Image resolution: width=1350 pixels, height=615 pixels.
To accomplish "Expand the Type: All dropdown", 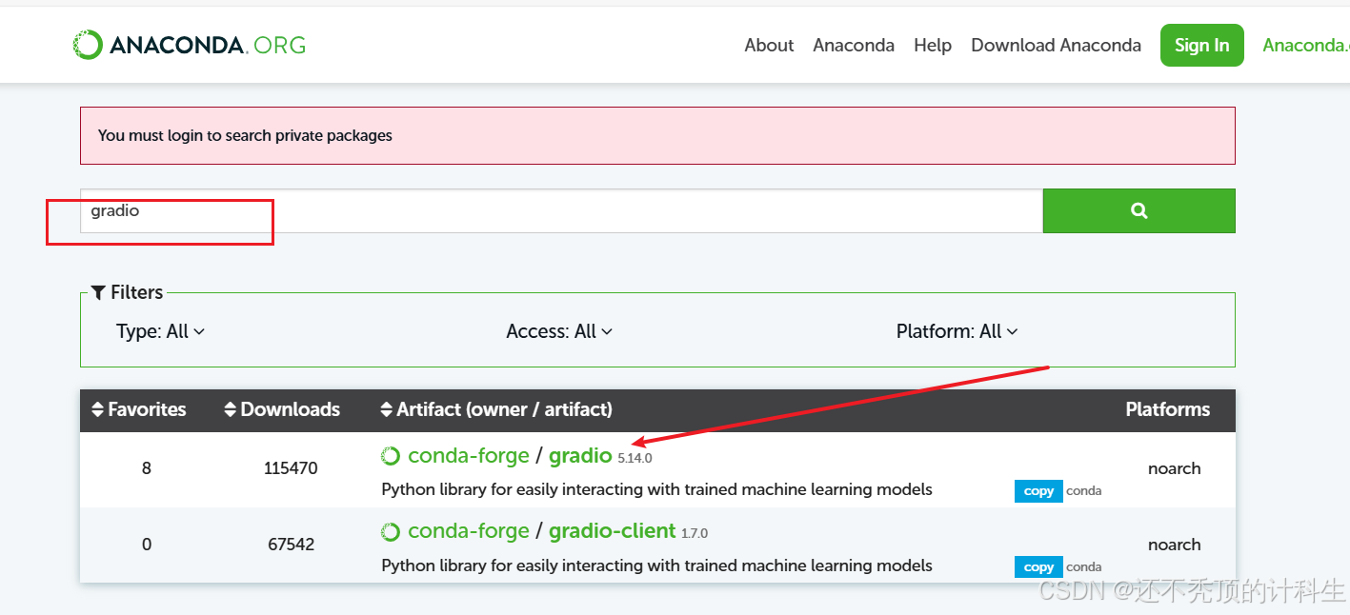I will [x=160, y=331].
